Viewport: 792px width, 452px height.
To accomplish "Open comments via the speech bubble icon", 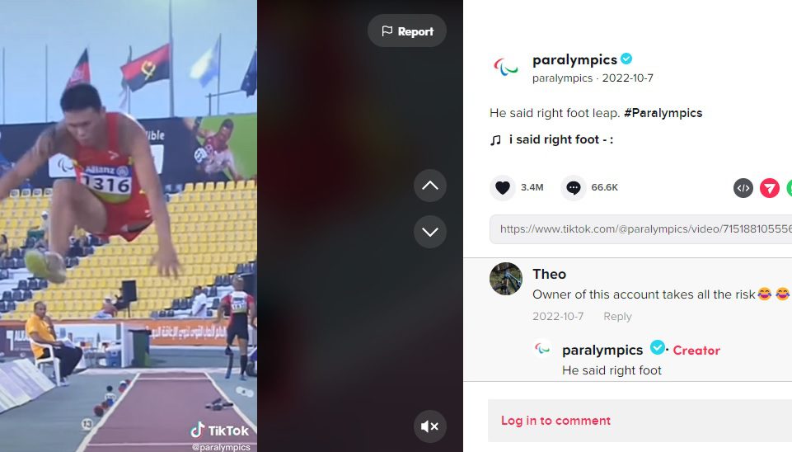I will pos(574,187).
